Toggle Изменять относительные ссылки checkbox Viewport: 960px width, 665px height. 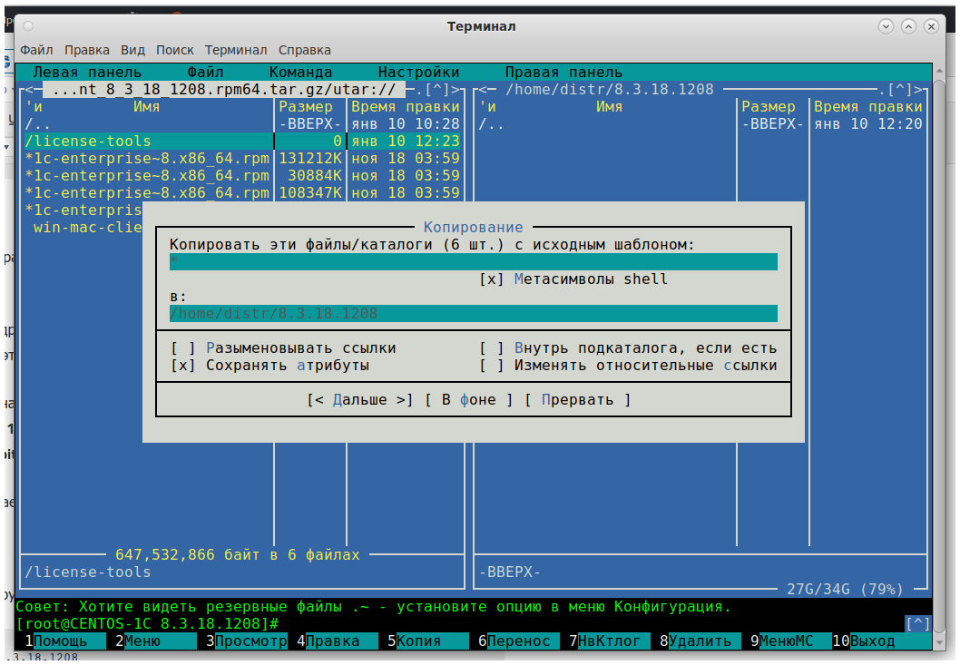pos(628,366)
